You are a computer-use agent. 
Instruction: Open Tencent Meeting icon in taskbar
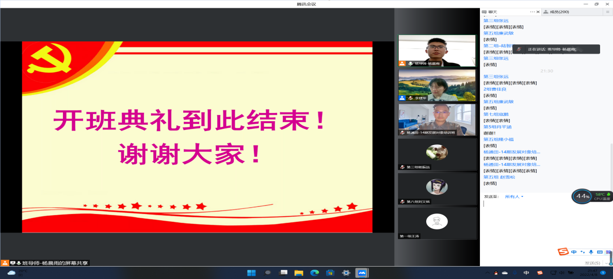[362, 272]
